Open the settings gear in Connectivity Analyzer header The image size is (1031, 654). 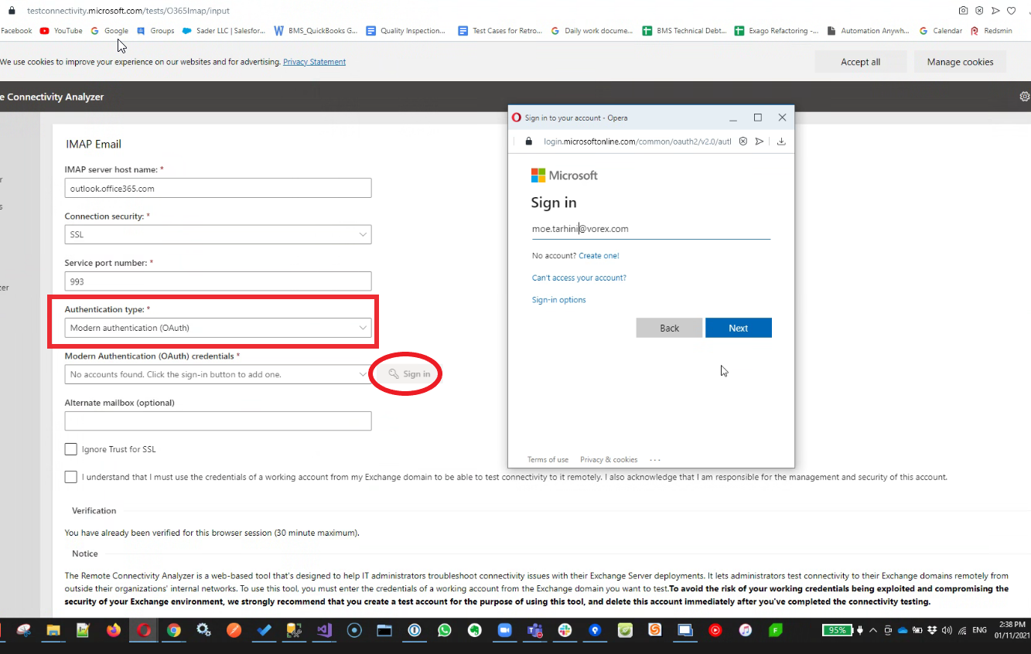[1025, 97]
